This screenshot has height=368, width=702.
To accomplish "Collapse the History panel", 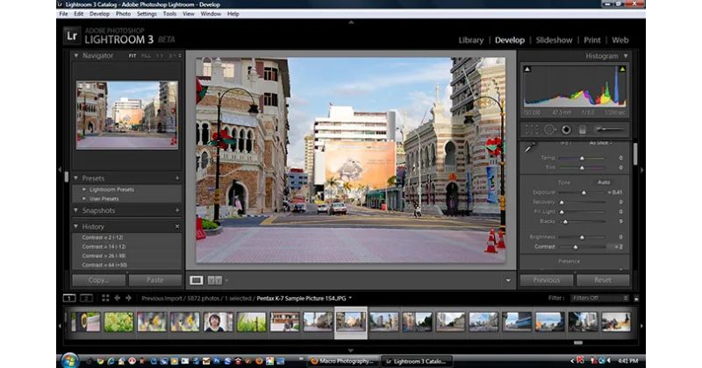I will pos(76,226).
